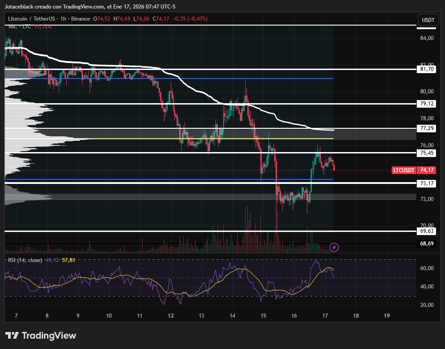Click the 72,00 price scale tick
The width and height of the screenshot is (445, 349).
(x=427, y=199)
